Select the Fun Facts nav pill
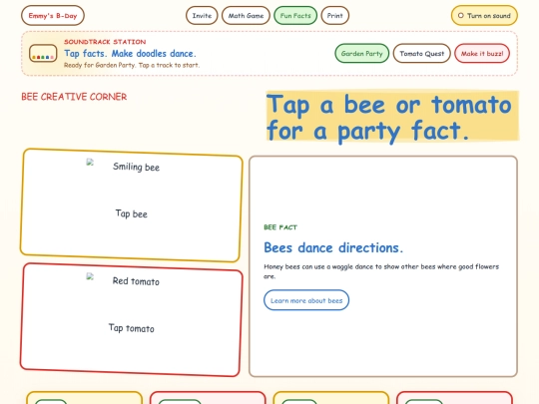This screenshot has width=539, height=404. (295, 15)
